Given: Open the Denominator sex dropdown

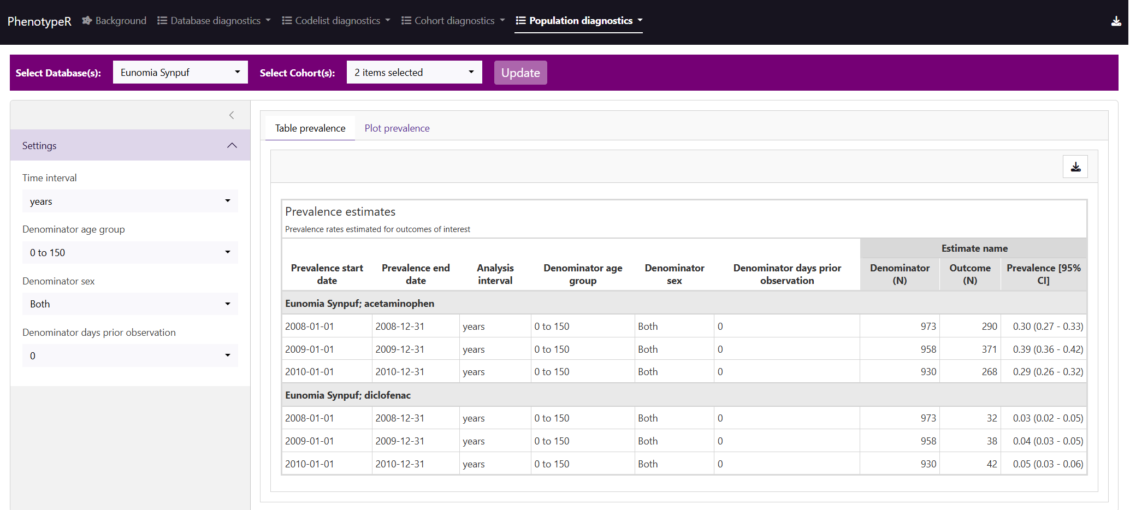Looking at the screenshot, I should (130, 304).
